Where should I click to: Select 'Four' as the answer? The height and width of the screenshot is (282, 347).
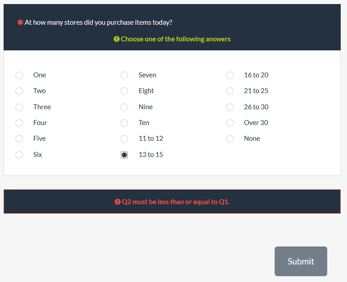pos(19,123)
